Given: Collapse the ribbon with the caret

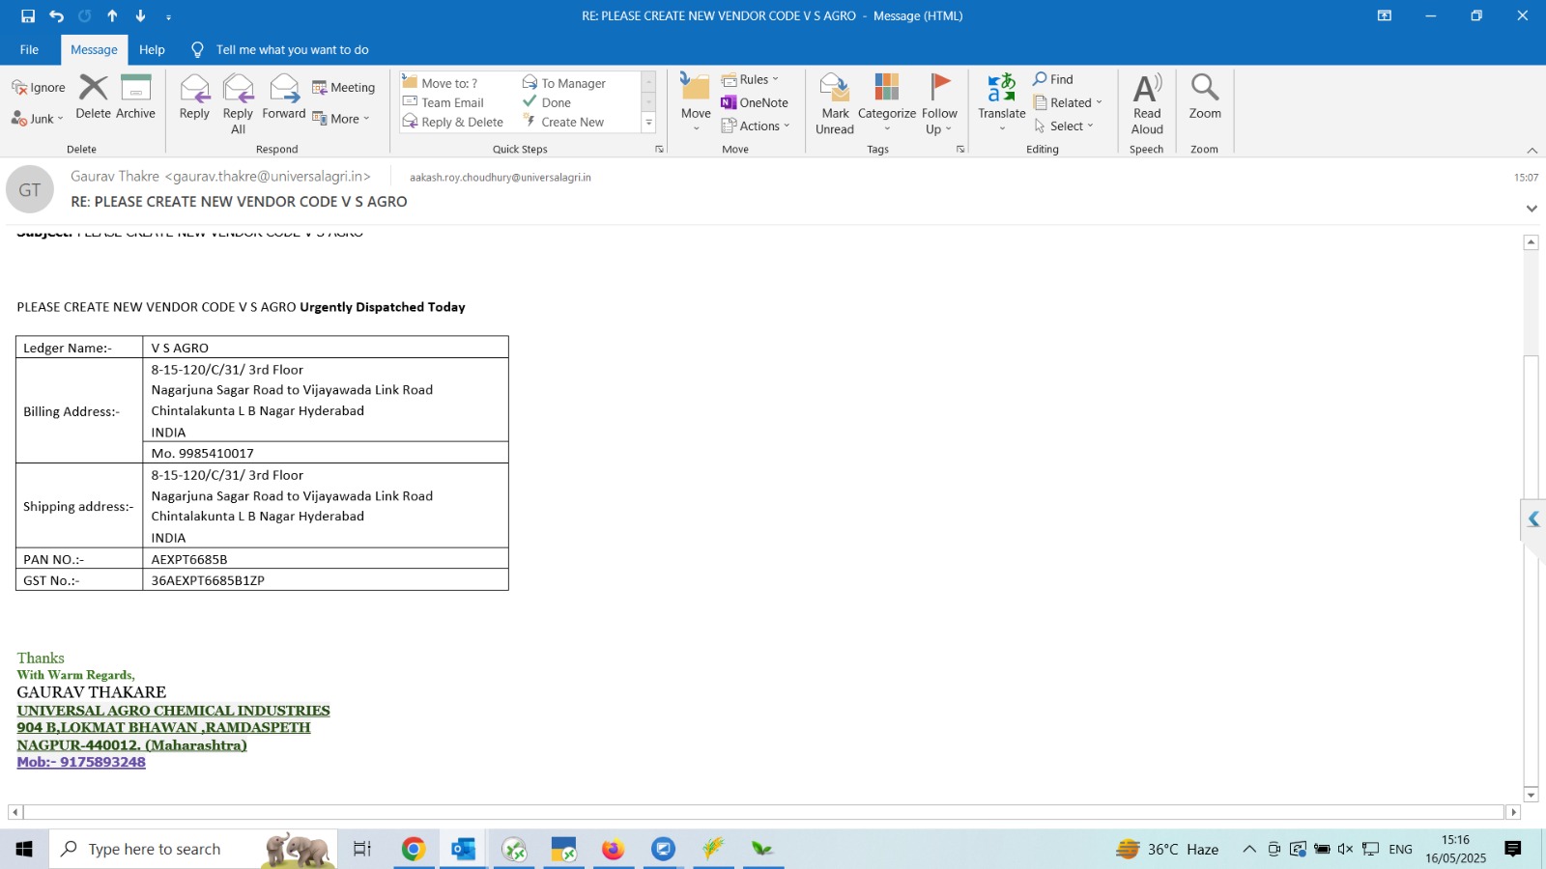Looking at the screenshot, I should [x=1532, y=150].
